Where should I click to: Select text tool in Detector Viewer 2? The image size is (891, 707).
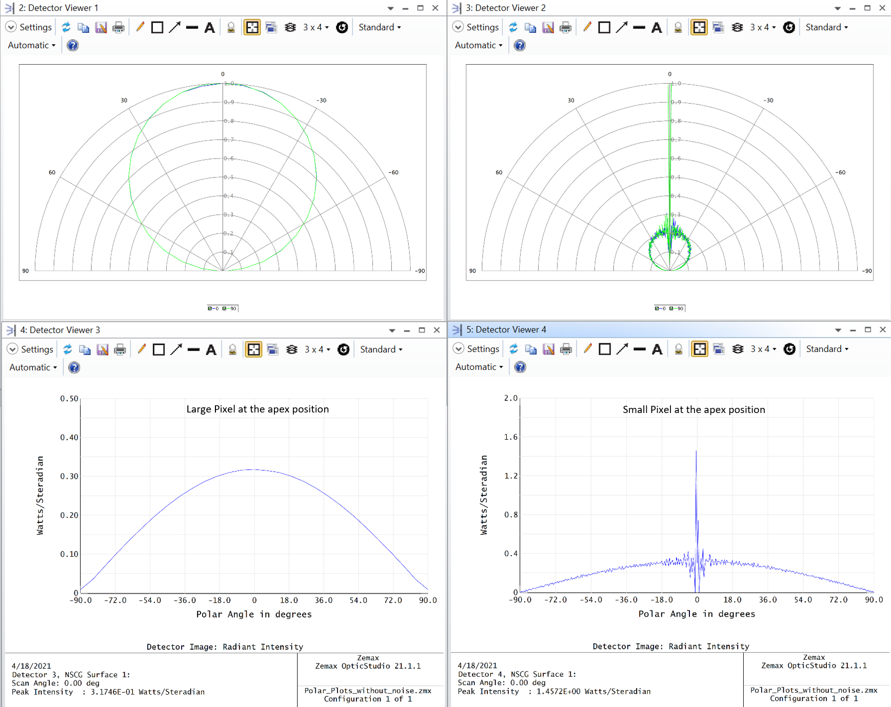pos(657,27)
